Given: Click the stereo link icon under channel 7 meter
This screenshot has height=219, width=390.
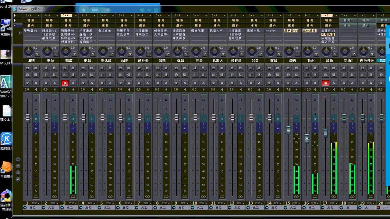Looking at the screenshot, I should 147,197.
